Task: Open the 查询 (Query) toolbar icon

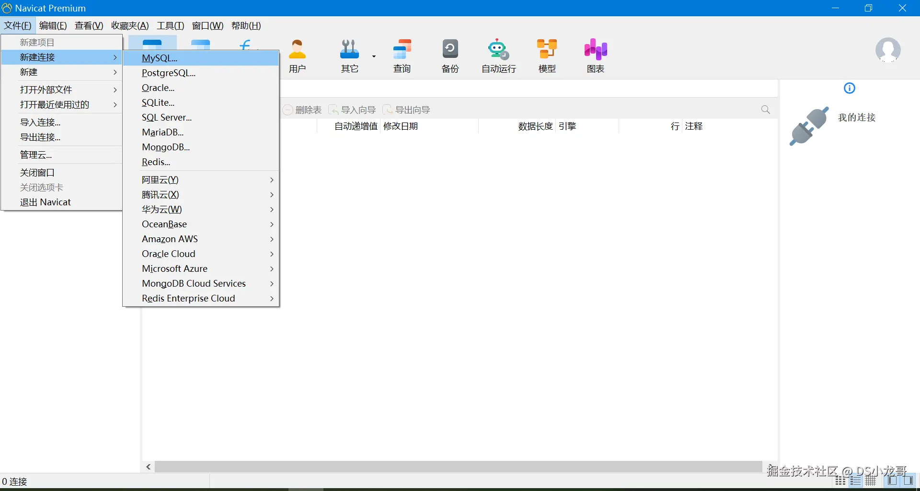Action: 402,56
